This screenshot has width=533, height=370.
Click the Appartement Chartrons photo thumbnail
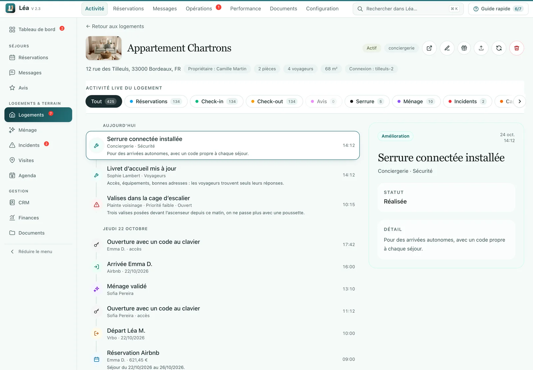(104, 48)
